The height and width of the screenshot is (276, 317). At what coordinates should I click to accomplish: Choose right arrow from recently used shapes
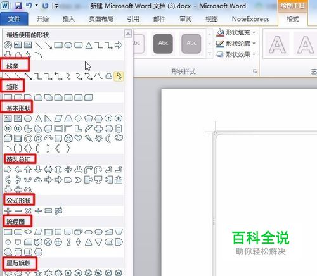pos(119,45)
